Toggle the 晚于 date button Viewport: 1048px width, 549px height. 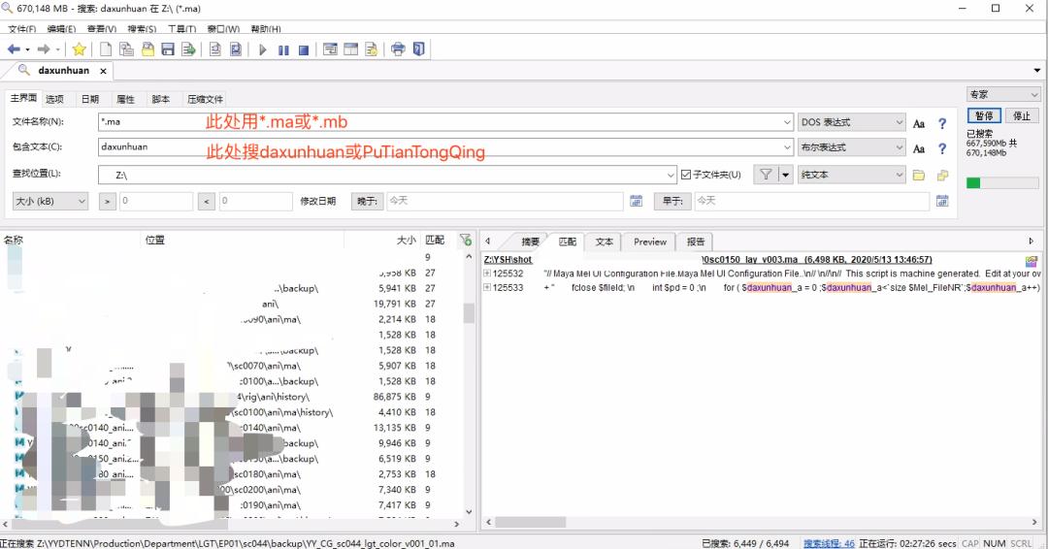(367, 201)
